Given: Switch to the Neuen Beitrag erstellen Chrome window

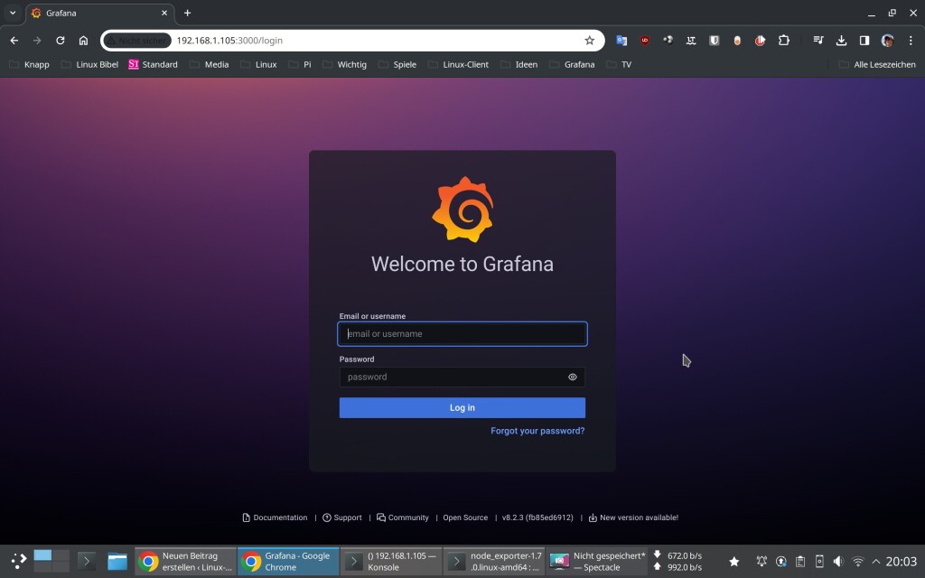Looking at the screenshot, I should pyautogui.click(x=186, y=561).
